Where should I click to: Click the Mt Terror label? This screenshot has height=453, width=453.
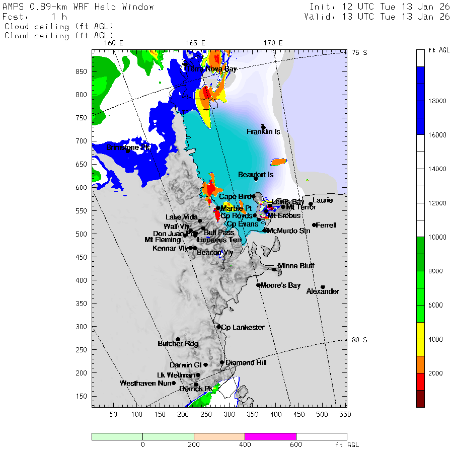(301, 207)
